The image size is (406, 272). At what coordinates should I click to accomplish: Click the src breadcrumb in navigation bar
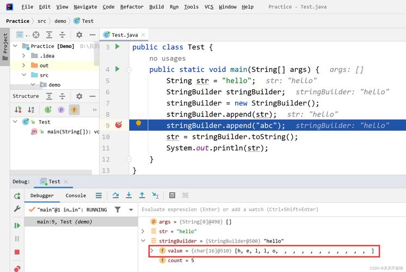[x=42, y=21]
